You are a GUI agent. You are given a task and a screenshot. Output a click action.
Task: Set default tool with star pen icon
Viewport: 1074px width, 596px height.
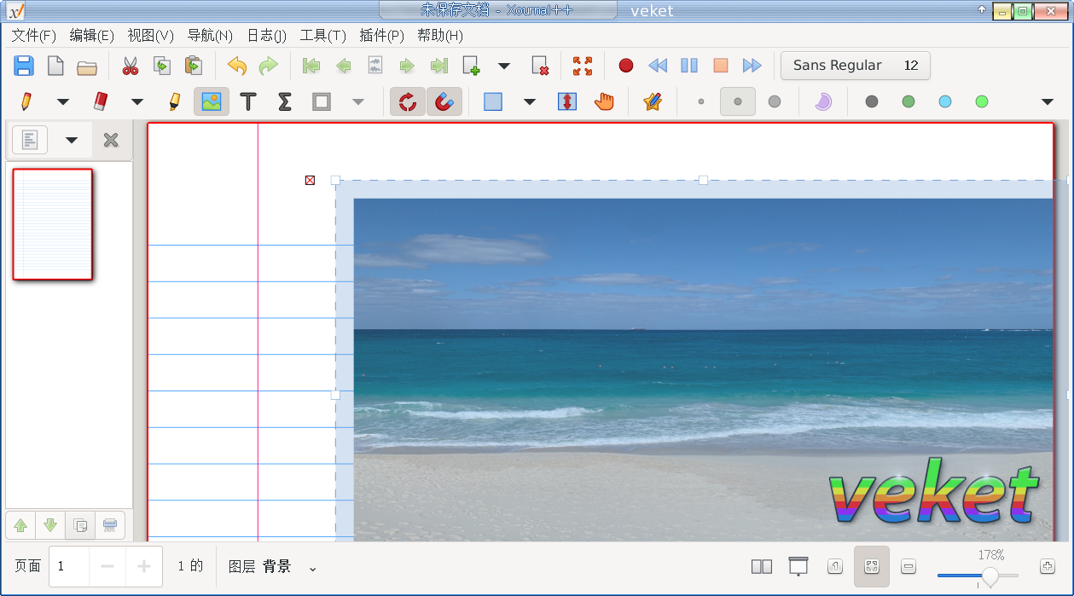[x=653, y=101]
